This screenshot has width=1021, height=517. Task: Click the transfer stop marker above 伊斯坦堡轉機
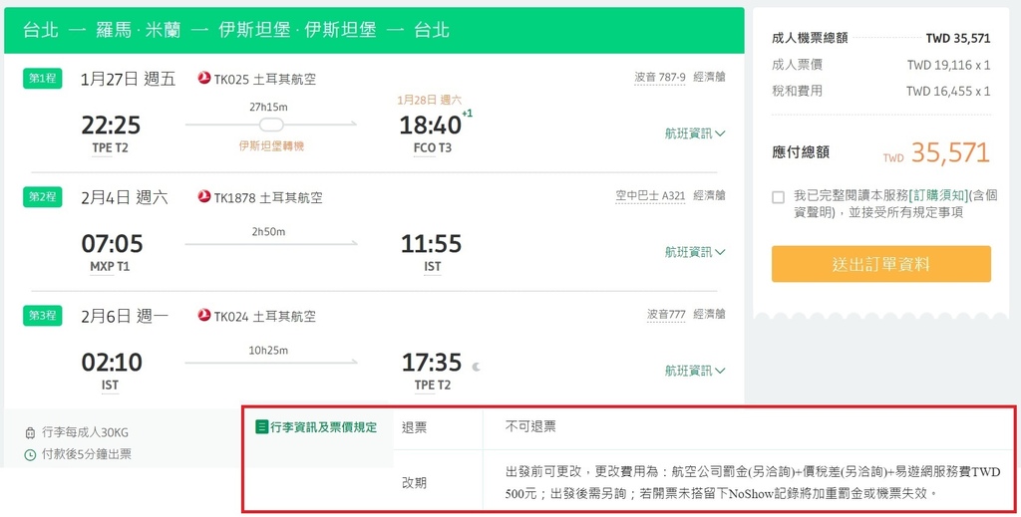click(270, 125)
